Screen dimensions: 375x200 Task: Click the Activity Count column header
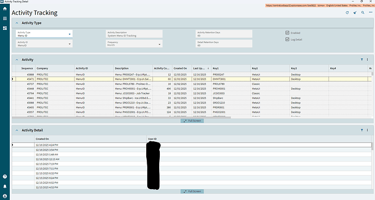(162, 68)
